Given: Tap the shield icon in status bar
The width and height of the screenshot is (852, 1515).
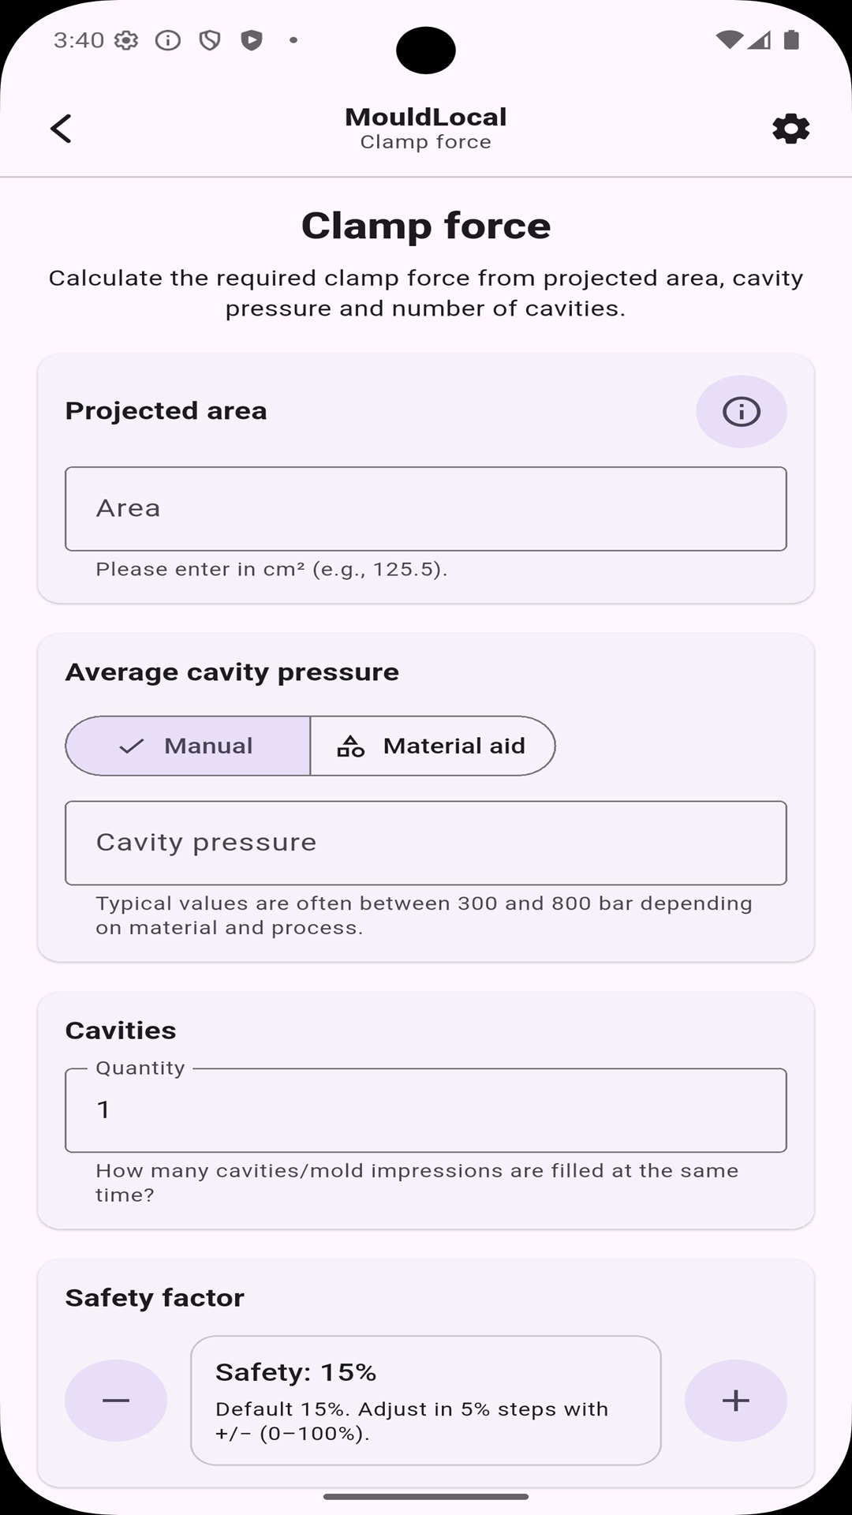Looking at the screenshot, I should [x=210, y=40].
